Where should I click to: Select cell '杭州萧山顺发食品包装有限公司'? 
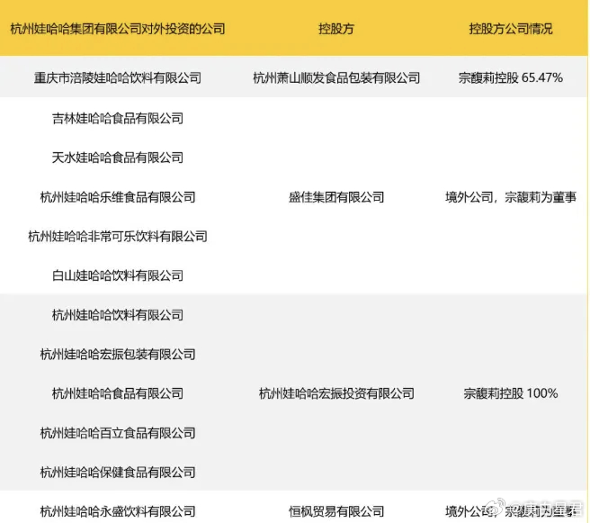click(x=336, y=78)
